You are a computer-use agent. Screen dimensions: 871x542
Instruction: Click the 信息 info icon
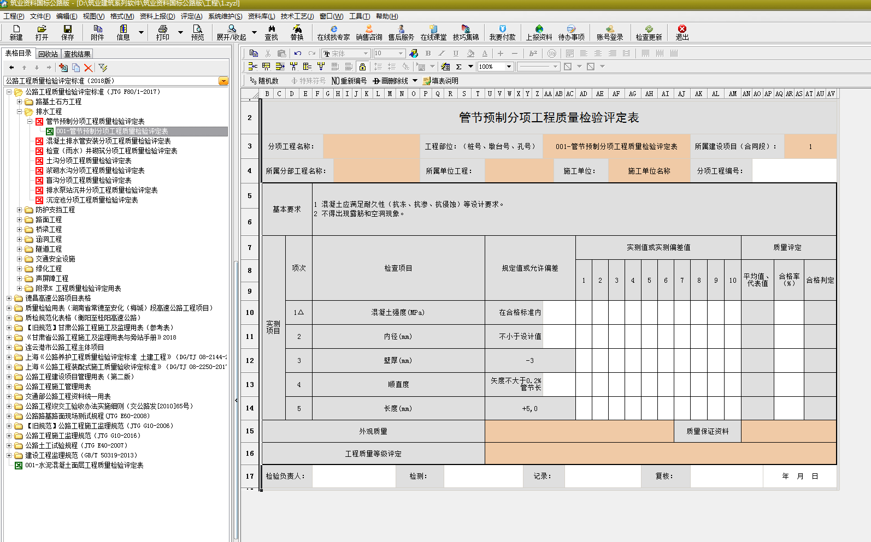[x=123, y=33]
